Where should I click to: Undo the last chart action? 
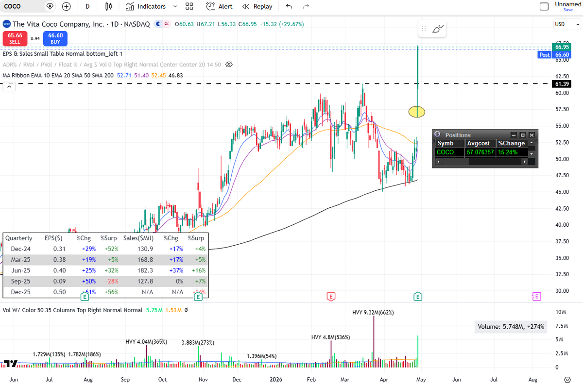(290, 6)
